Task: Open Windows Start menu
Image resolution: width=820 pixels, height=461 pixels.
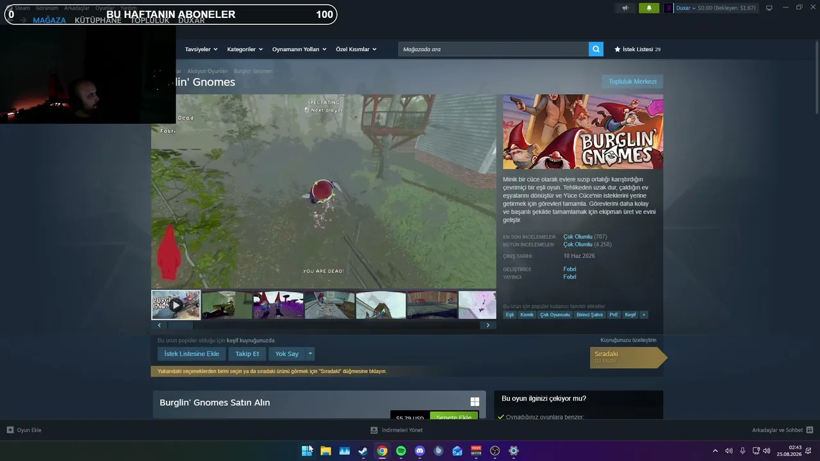Action: coord(307,451)
